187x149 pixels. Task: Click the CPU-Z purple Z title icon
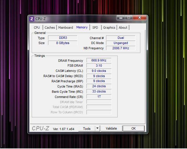coord(32,19)
